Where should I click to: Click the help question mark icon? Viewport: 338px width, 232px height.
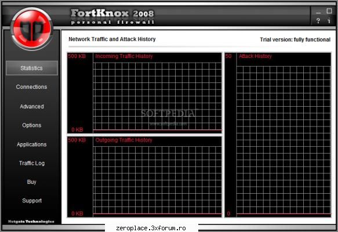pos(318,21)
